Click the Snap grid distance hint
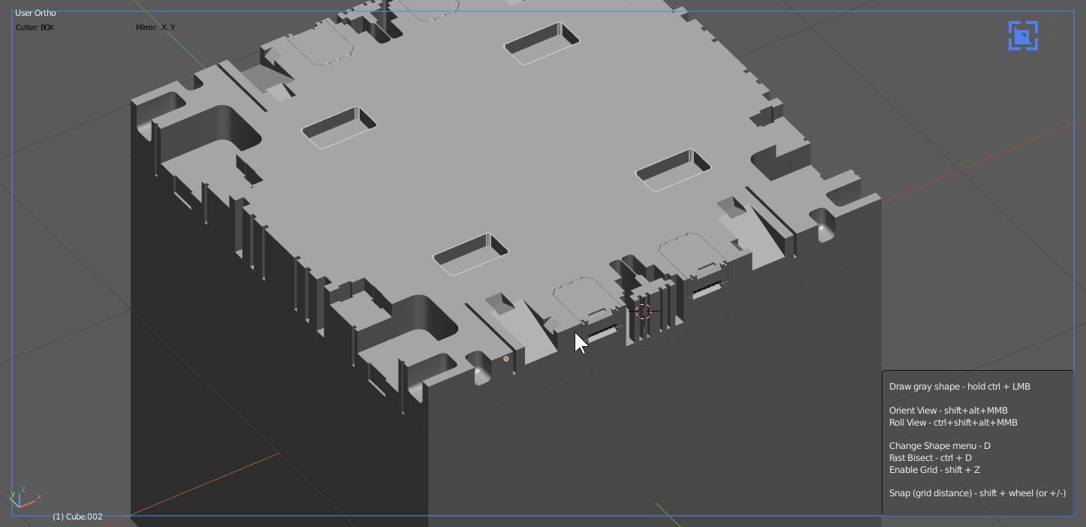 click(x=977, y=493)
